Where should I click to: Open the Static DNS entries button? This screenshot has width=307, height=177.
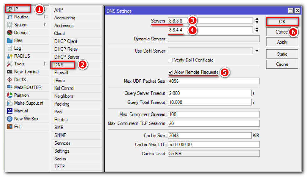coord(282,54)
